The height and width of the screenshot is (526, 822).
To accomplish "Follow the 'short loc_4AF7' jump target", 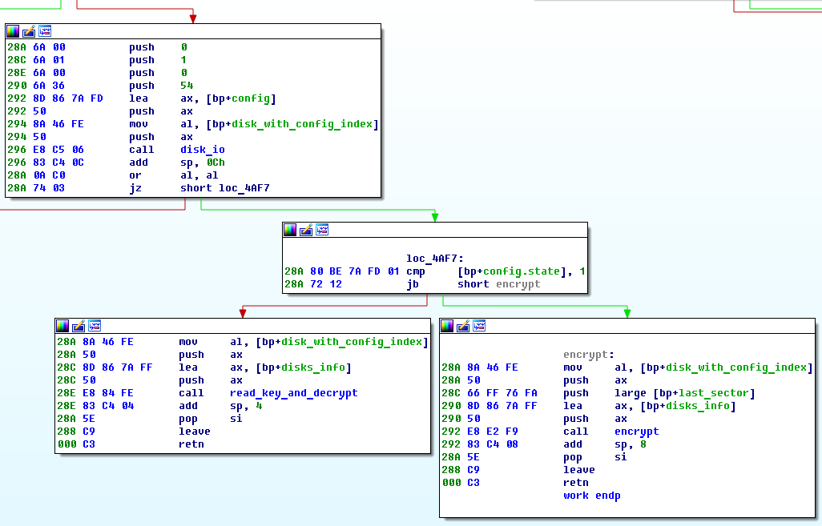I will [225, 188].
